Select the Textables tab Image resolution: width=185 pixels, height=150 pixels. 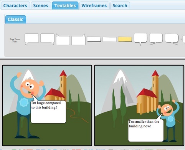click(65, 6)
